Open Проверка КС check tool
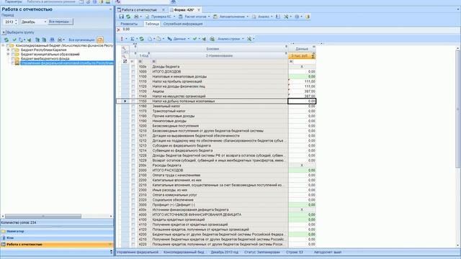This screenshot has width=461, height=259. (161, 17)
